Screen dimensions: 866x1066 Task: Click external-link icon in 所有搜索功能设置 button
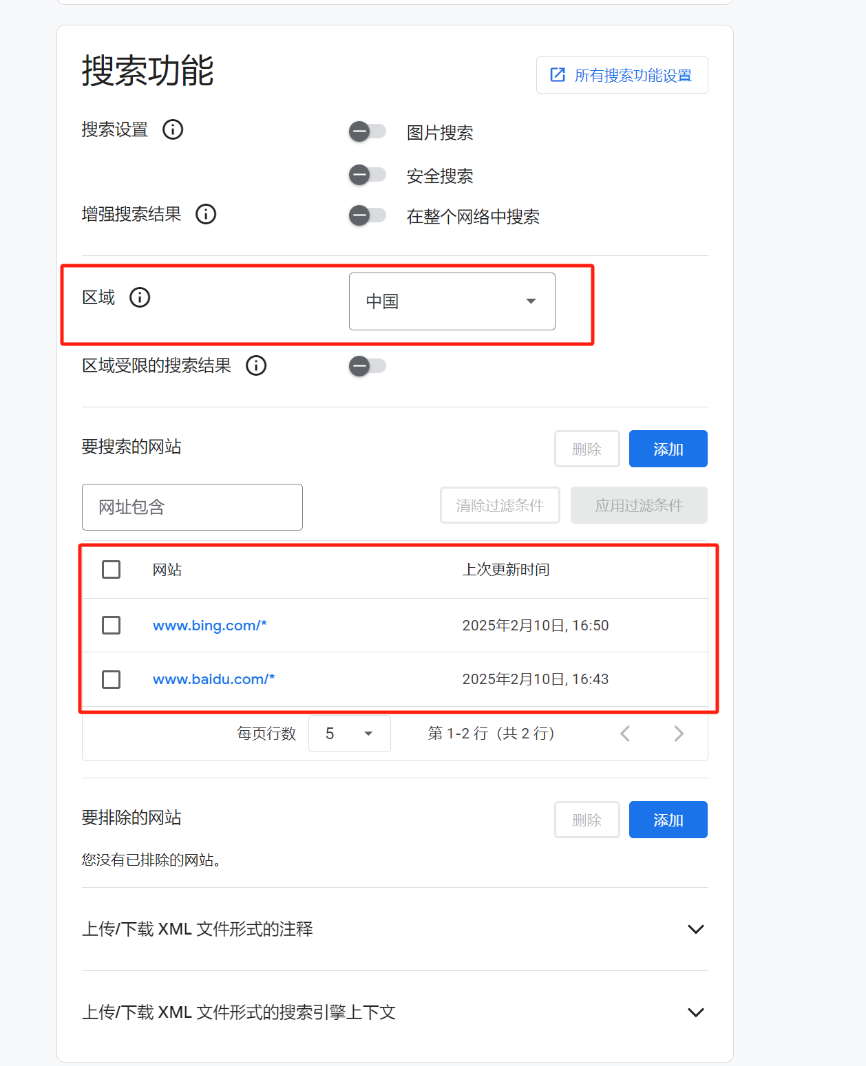coord(558,75)
